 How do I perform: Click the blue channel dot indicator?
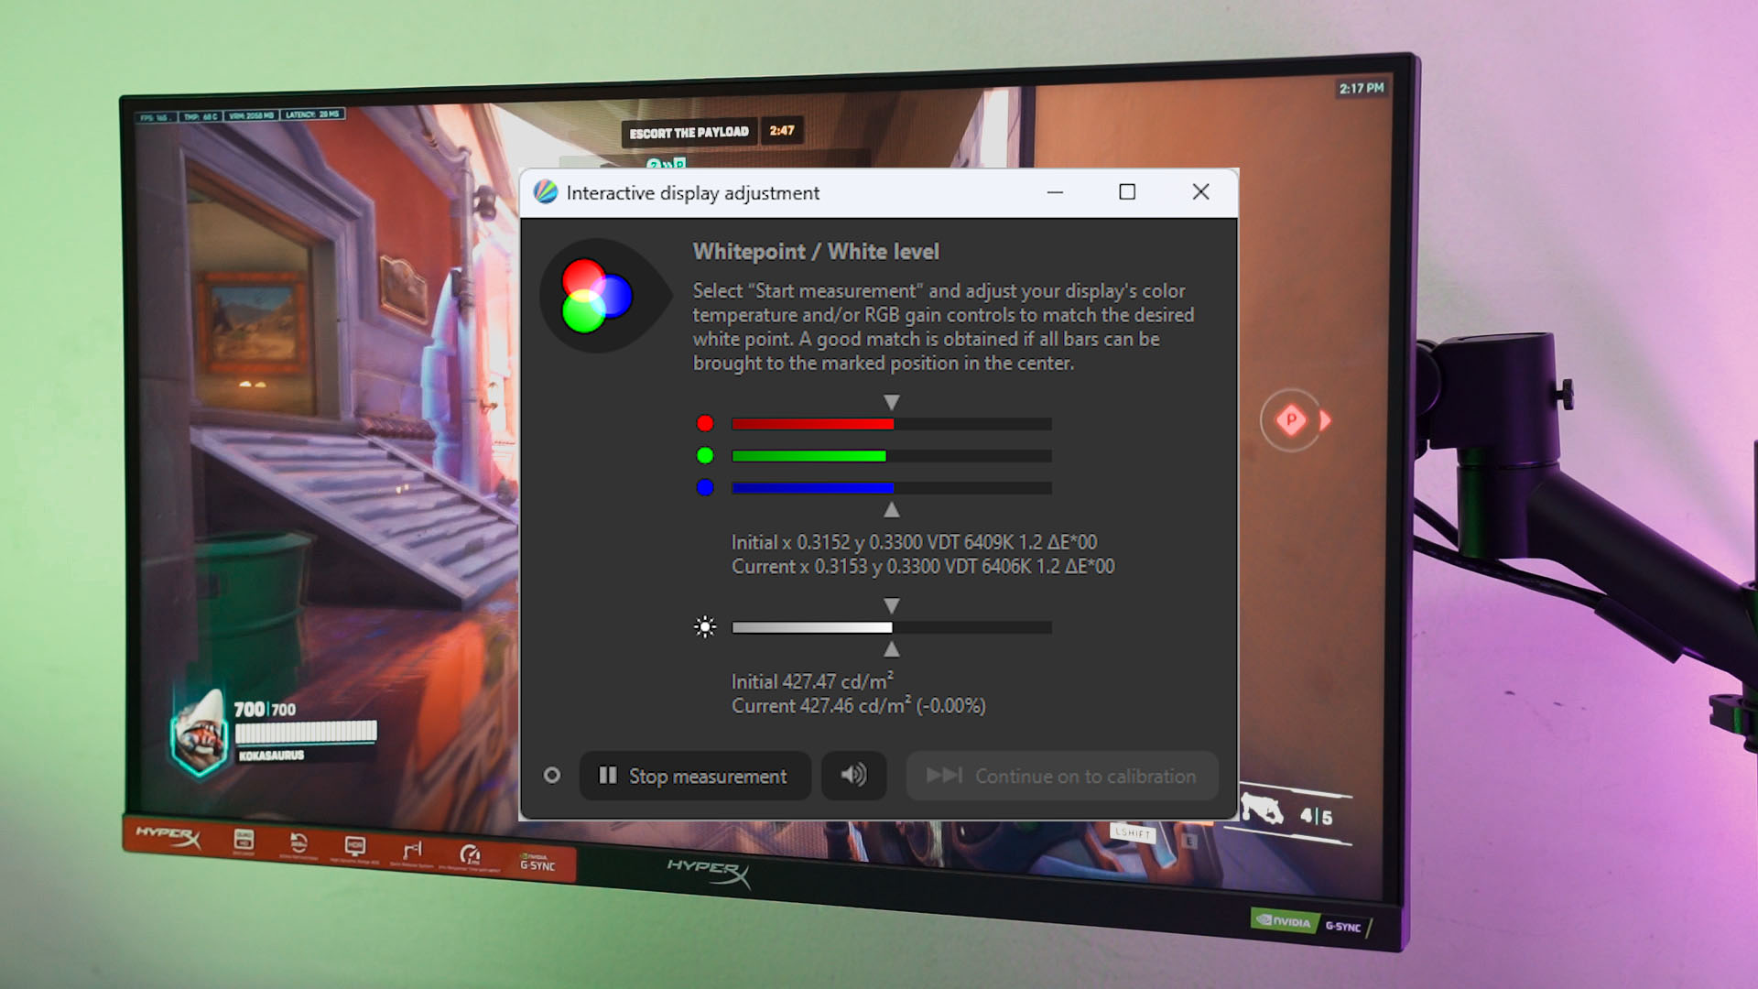(x=705, y=487)
